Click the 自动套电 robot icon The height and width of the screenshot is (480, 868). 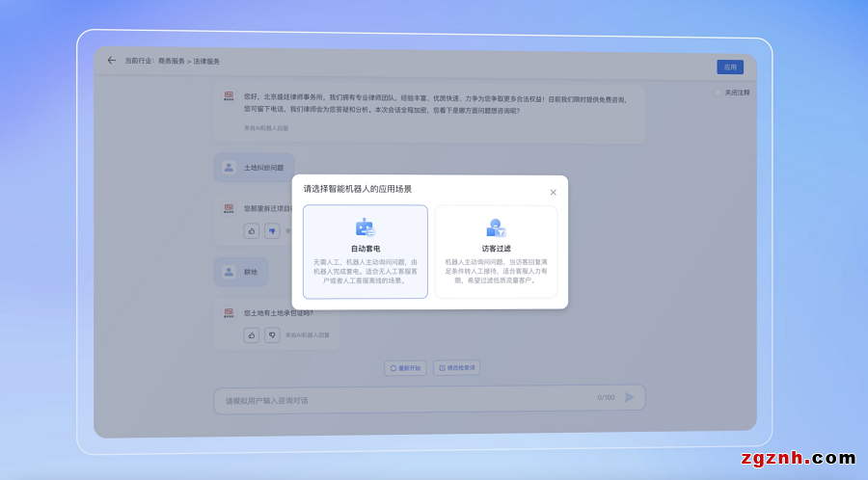[x=365, y=228]
